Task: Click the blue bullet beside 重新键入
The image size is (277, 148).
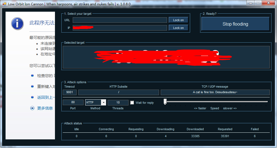Action: point(32,87)
